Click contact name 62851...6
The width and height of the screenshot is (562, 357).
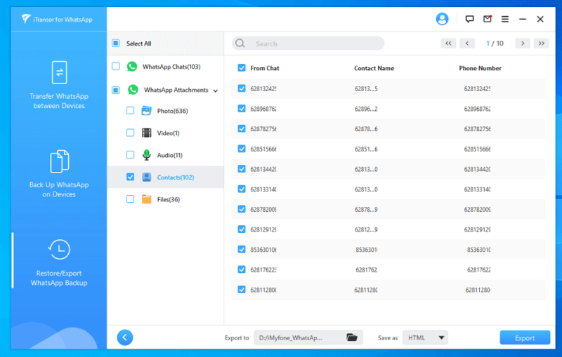(x=366, y=149)
